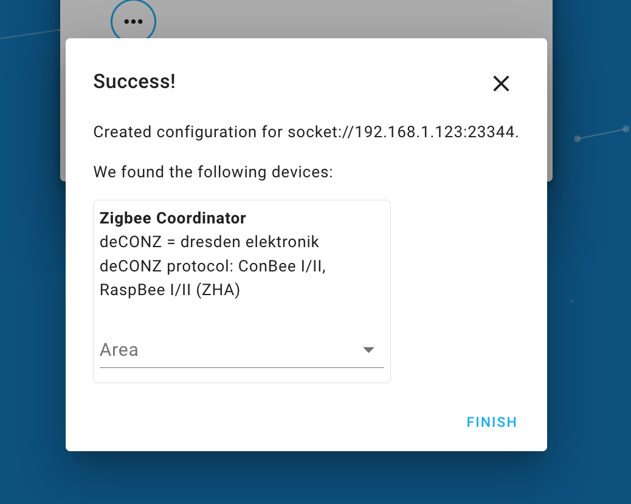
Task: Close the Success dialog with X
Action: tap(501, 84)
